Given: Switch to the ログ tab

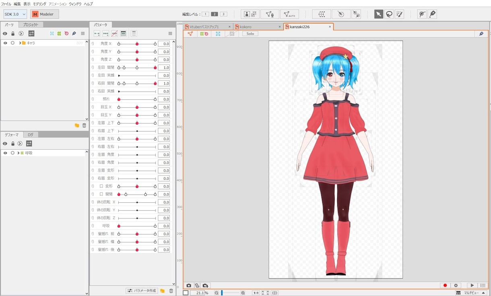Looking at the screenshot, I should [x=31, y=135].
